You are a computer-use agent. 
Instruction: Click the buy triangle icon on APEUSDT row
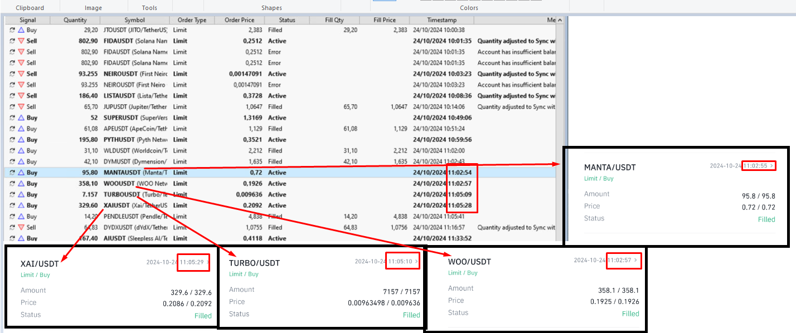point(21,129)
